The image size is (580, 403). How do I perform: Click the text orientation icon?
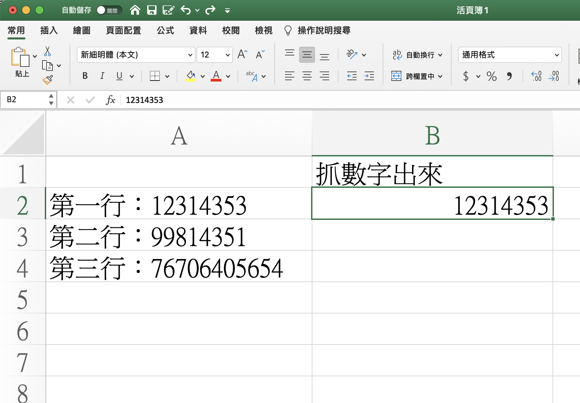click(x=352, y=54)
